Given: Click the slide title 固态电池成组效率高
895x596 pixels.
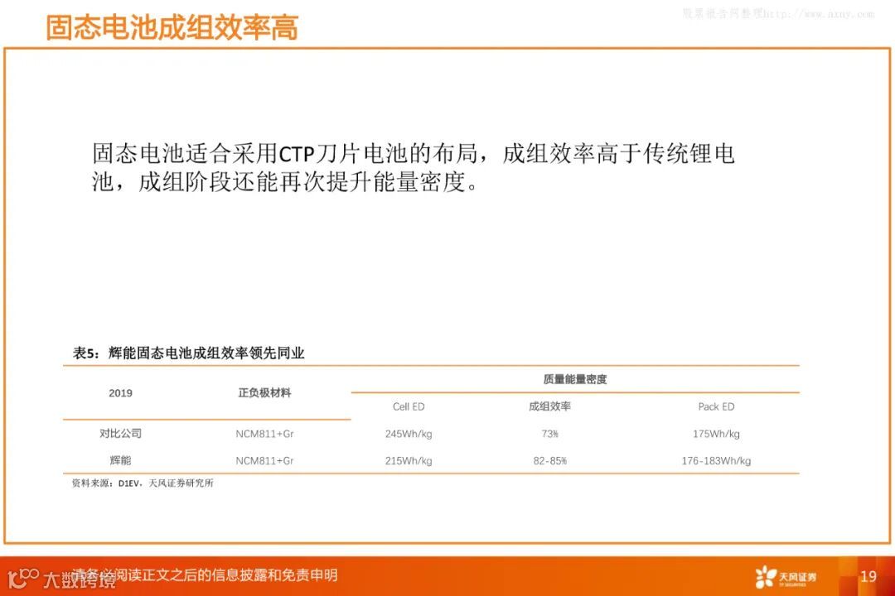Looking at the screenshot, I should tap(172, 27).
